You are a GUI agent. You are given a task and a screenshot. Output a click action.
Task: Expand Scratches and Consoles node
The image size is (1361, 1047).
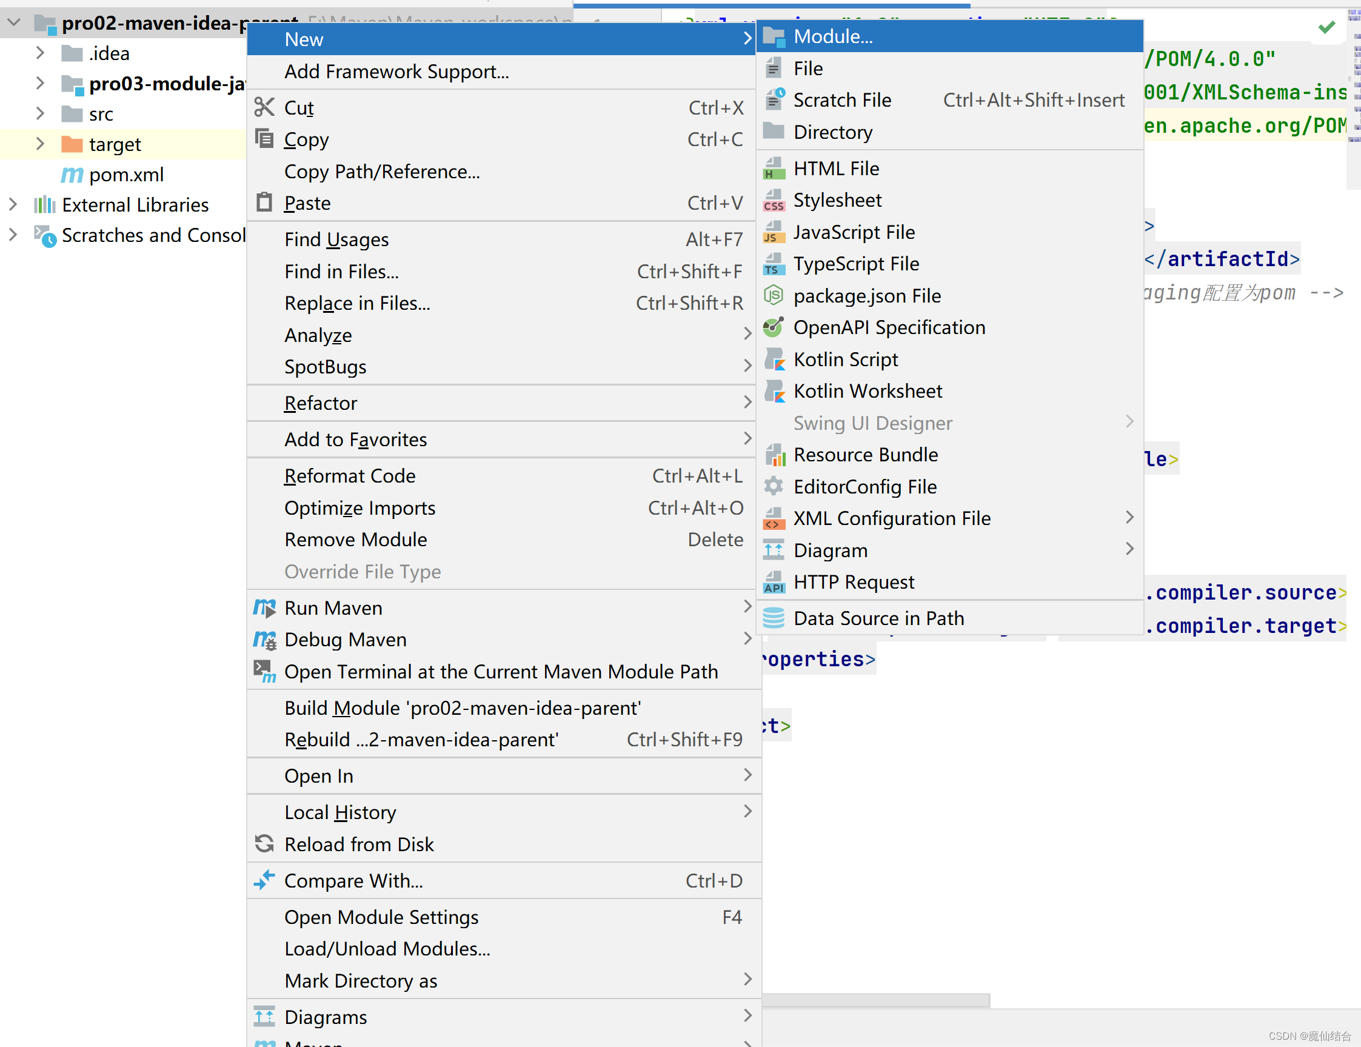(x=13, y=235)
